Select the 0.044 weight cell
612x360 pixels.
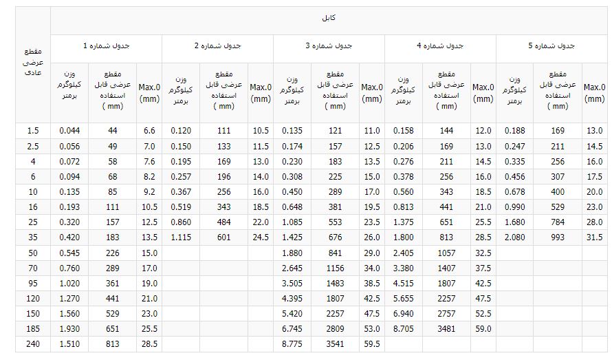click(69, 131)
